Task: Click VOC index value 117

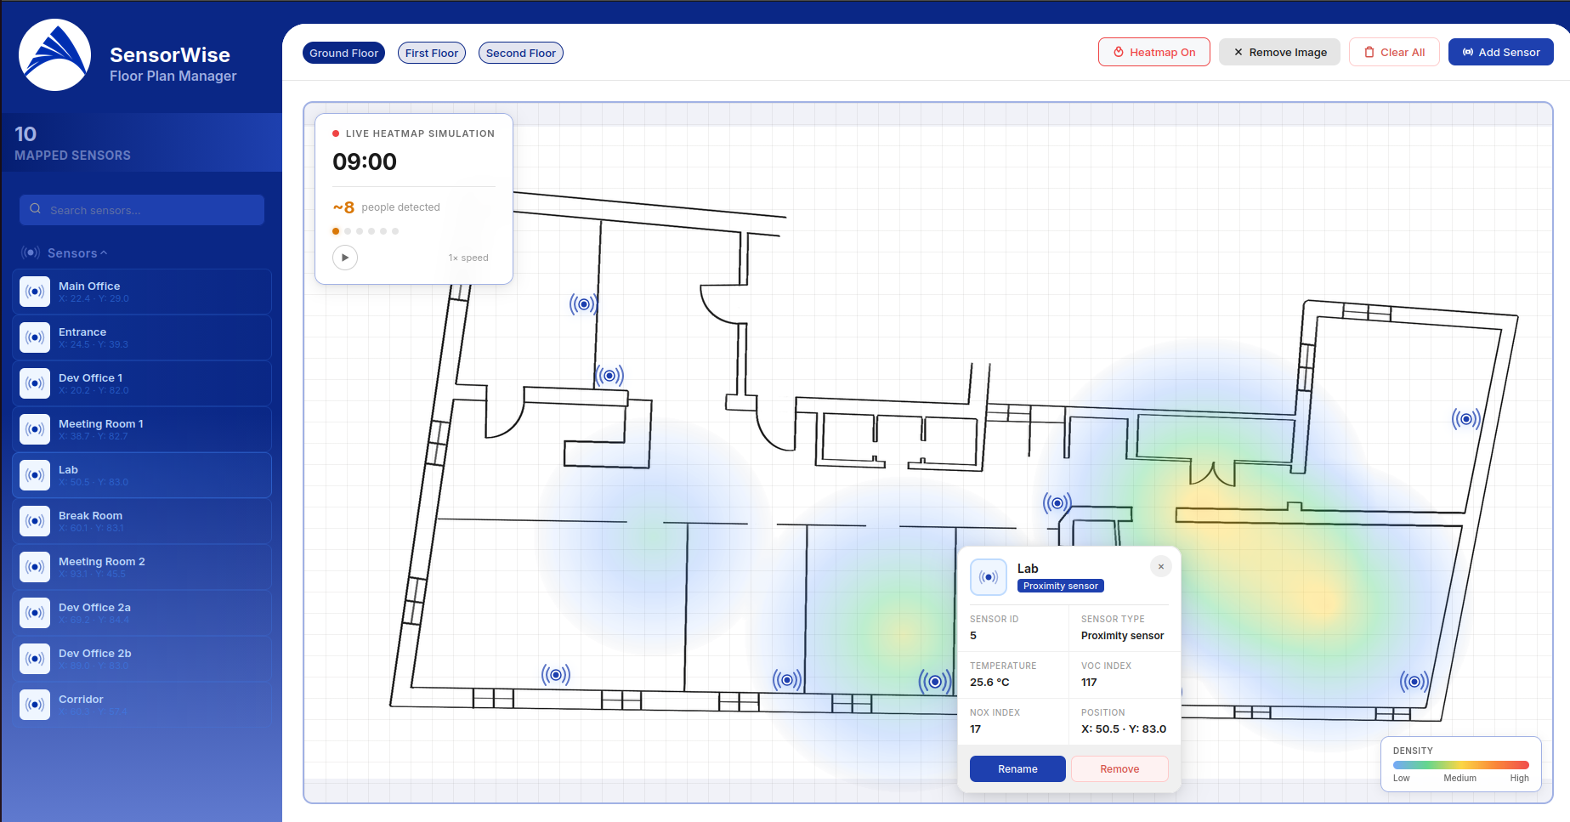Action: [x=1089, y=682]
